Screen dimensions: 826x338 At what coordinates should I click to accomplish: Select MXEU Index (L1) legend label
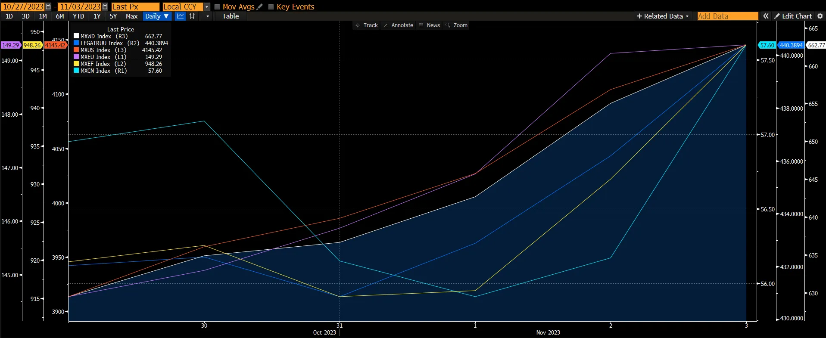[x=103, y=57]
